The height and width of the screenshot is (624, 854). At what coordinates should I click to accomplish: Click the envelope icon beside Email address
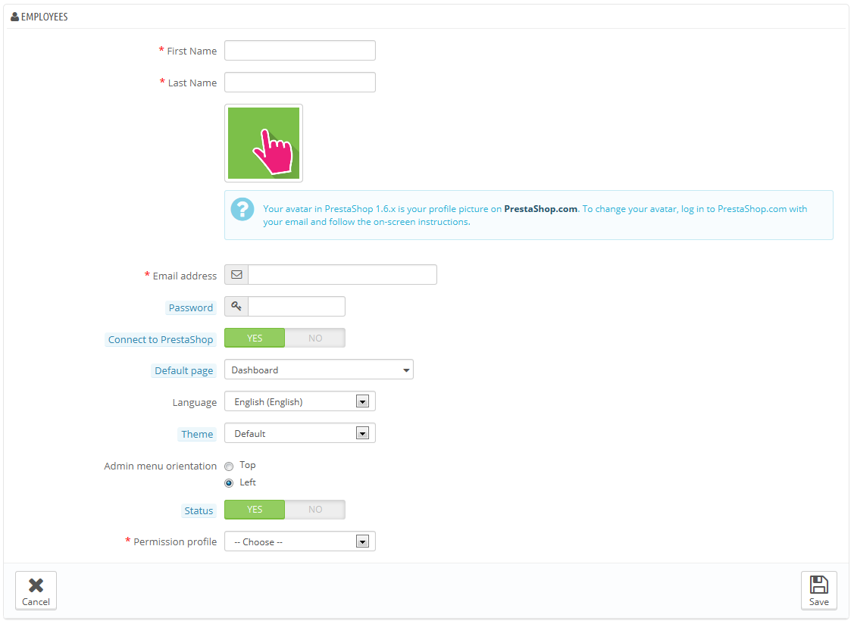click(236, 274)
